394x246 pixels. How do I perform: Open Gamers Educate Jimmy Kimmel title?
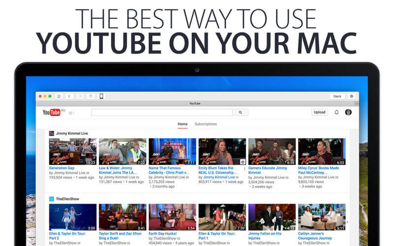coord(267,170)
